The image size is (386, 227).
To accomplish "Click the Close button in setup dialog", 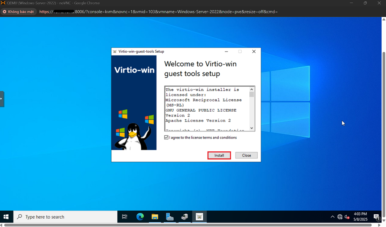I will click(x=246, y=155).
